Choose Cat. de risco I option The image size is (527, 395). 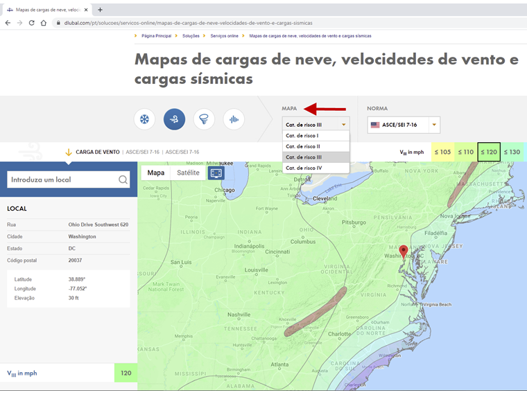[316, 136]
